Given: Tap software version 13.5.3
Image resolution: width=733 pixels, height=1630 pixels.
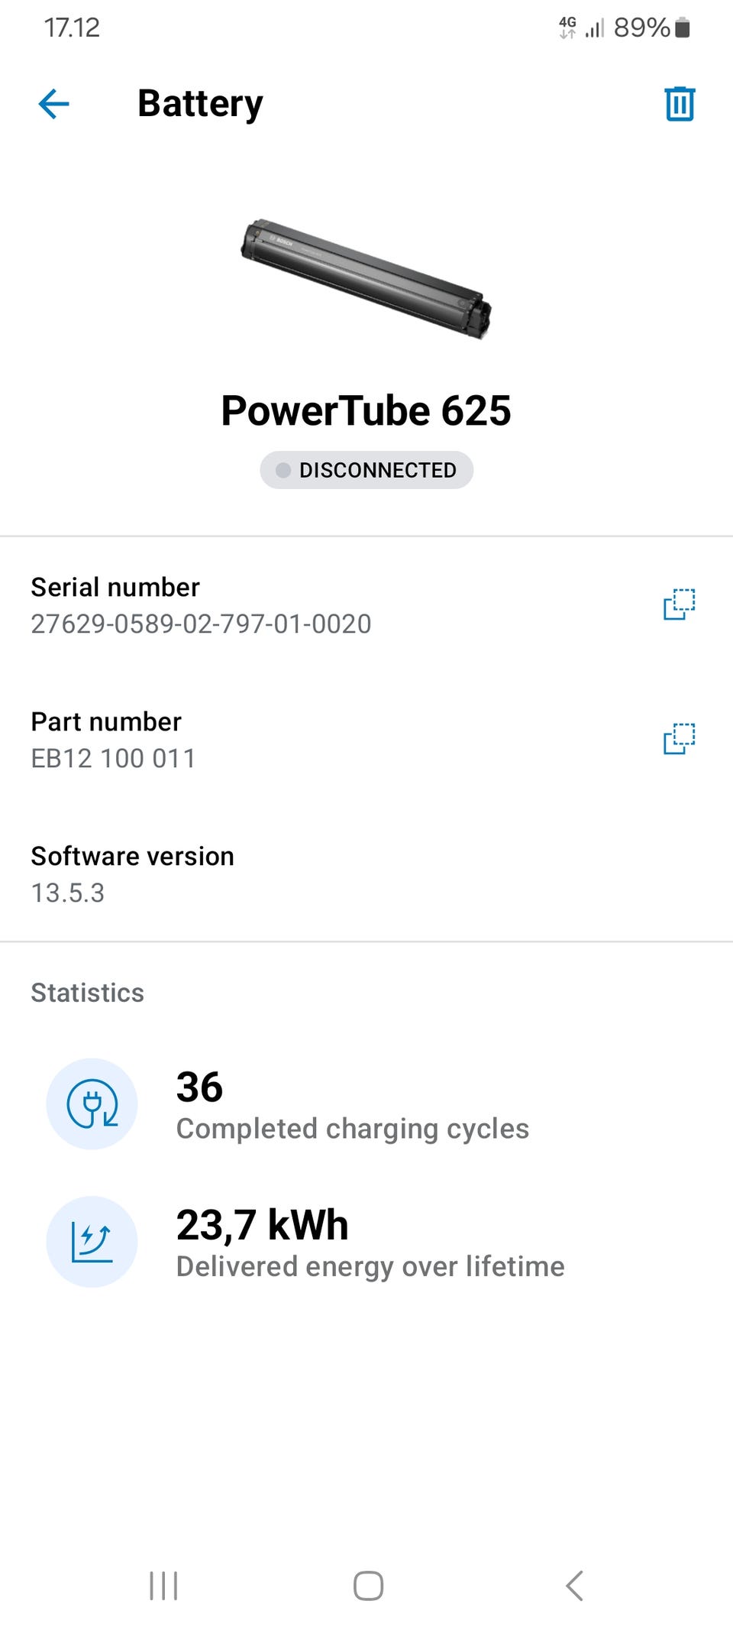Looking at the screenshot, I should [x=68, y=893].
